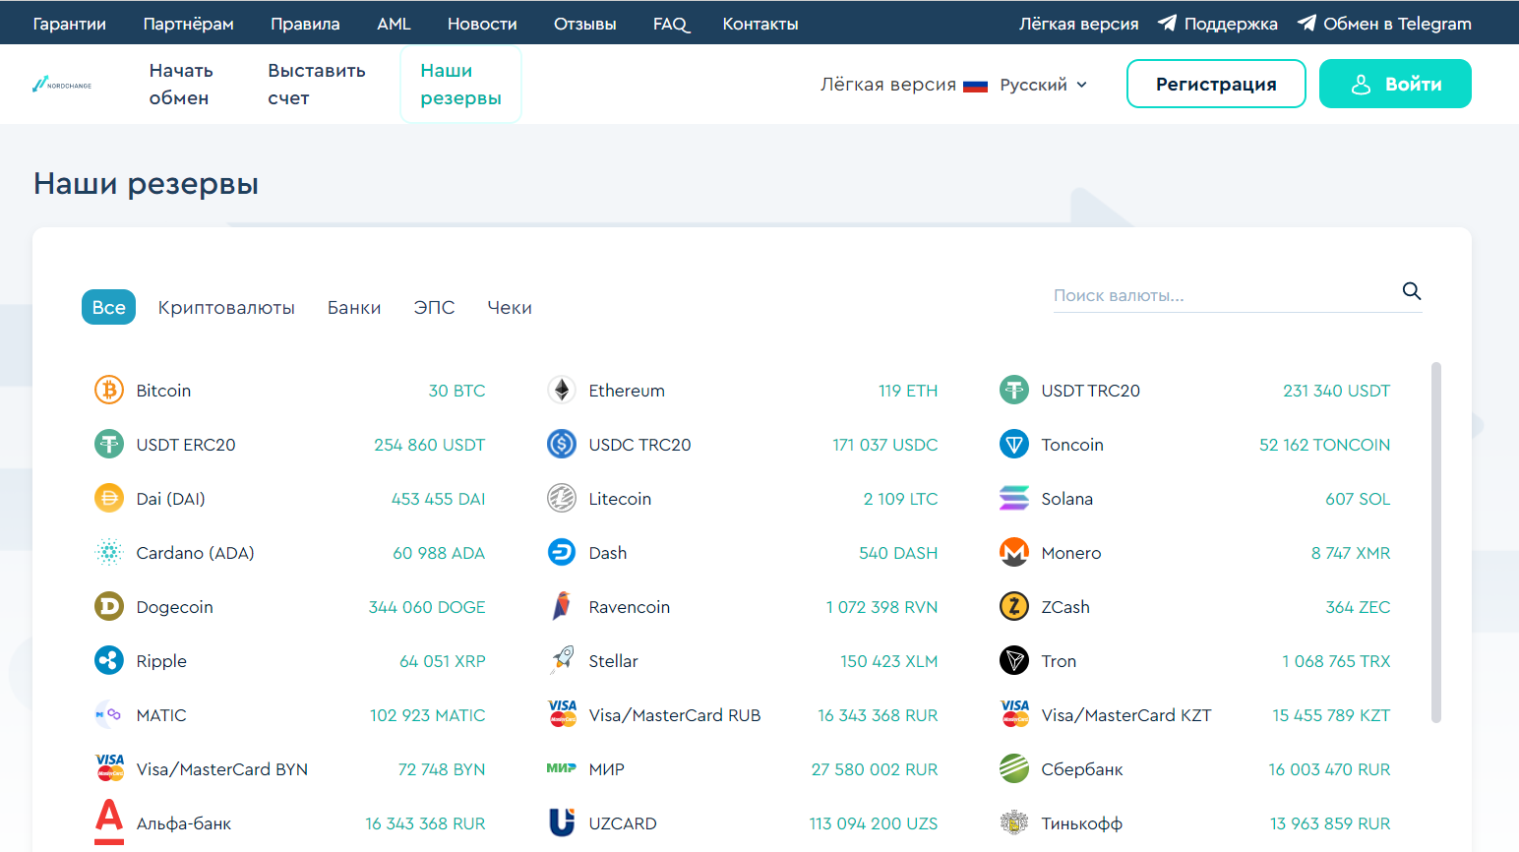Image resolution: width=1519 pixels, height=852 pixels.
Task: Click the Visa/MasterCard KZT card icon
Action: pyautogui.click(x=1015, y=714)
